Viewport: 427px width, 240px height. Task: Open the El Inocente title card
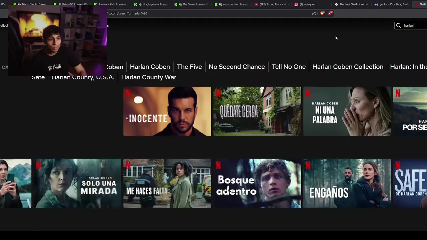167,111
